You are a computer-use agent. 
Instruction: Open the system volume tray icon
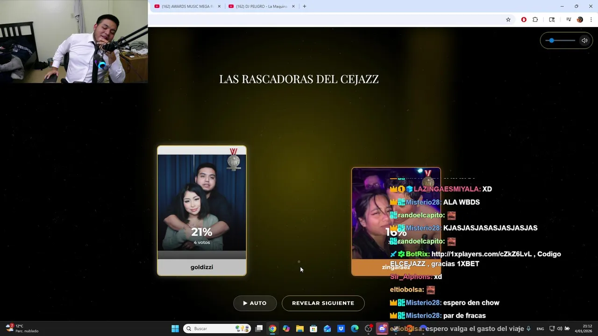pos(559,329)
